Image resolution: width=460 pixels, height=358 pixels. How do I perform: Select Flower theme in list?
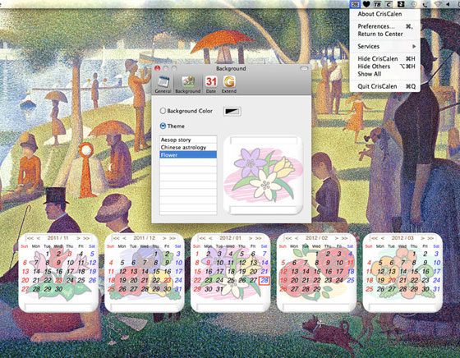(x=188, y=154)
